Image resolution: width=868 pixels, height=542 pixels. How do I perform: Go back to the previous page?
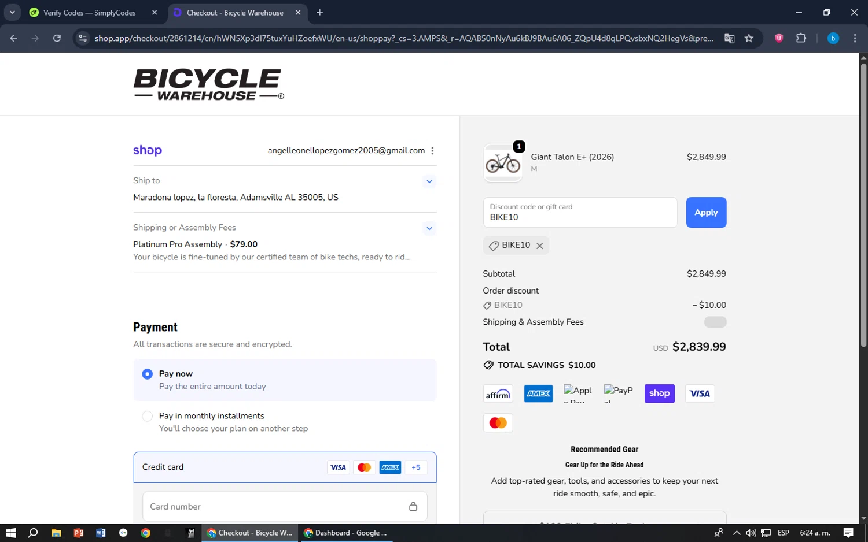point(13,38)
